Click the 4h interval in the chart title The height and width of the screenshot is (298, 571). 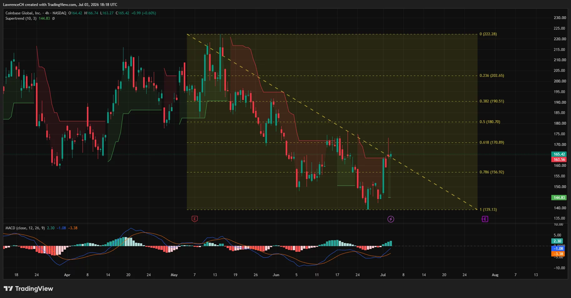pos(47,13)
